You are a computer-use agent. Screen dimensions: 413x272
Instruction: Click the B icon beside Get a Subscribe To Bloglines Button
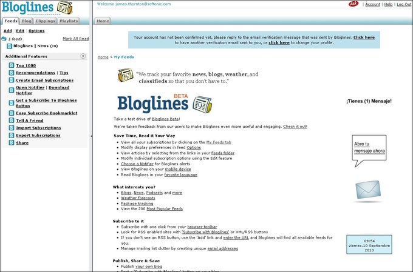12,103
